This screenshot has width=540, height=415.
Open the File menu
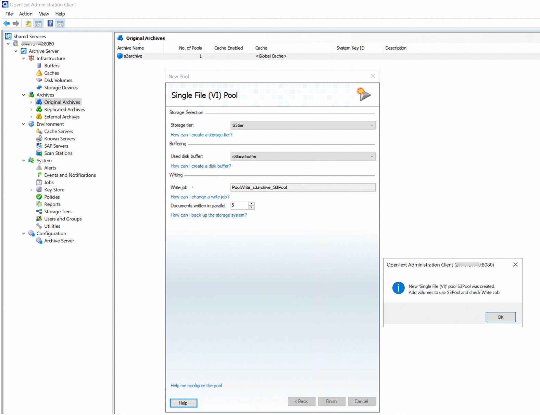click(9, 14)
